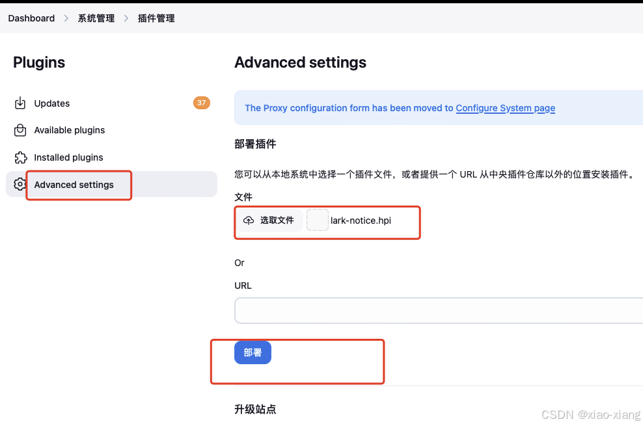Click the Updates download icon
The image size is (643, 426).
point(20,103)
